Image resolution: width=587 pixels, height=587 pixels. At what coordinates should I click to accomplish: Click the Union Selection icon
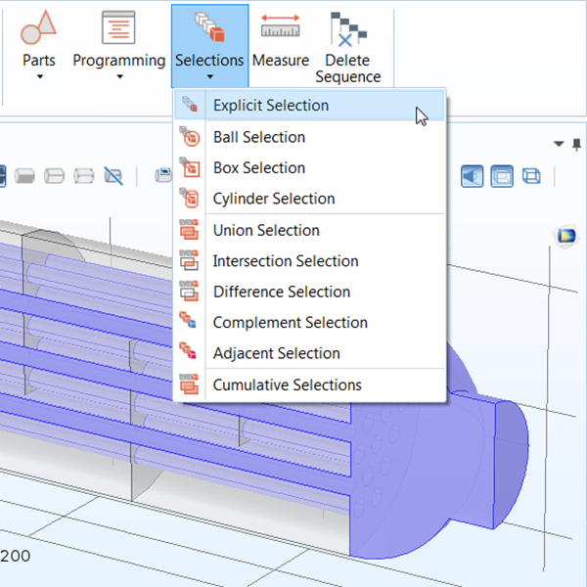[190, 231]
